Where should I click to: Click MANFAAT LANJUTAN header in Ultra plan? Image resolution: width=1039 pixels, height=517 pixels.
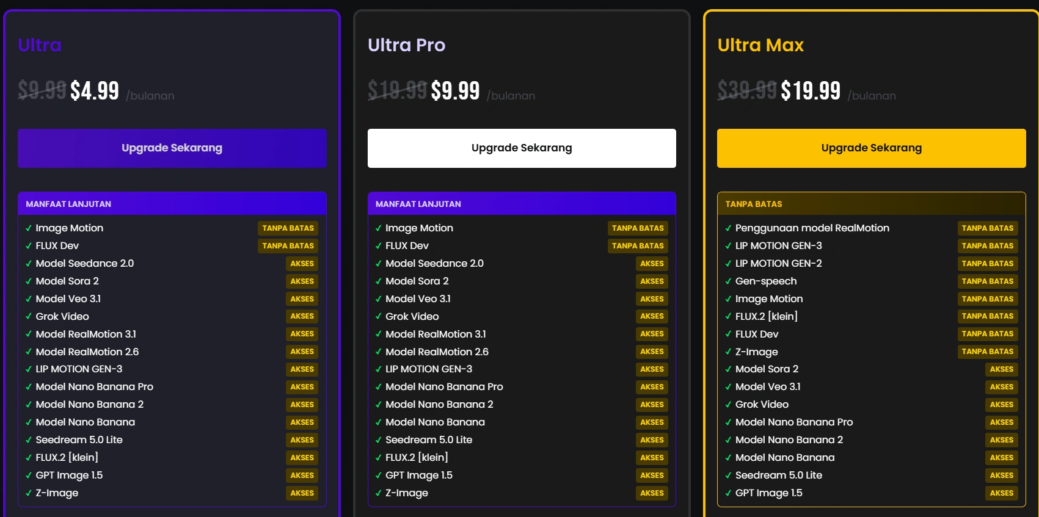(x=68, y=204)
